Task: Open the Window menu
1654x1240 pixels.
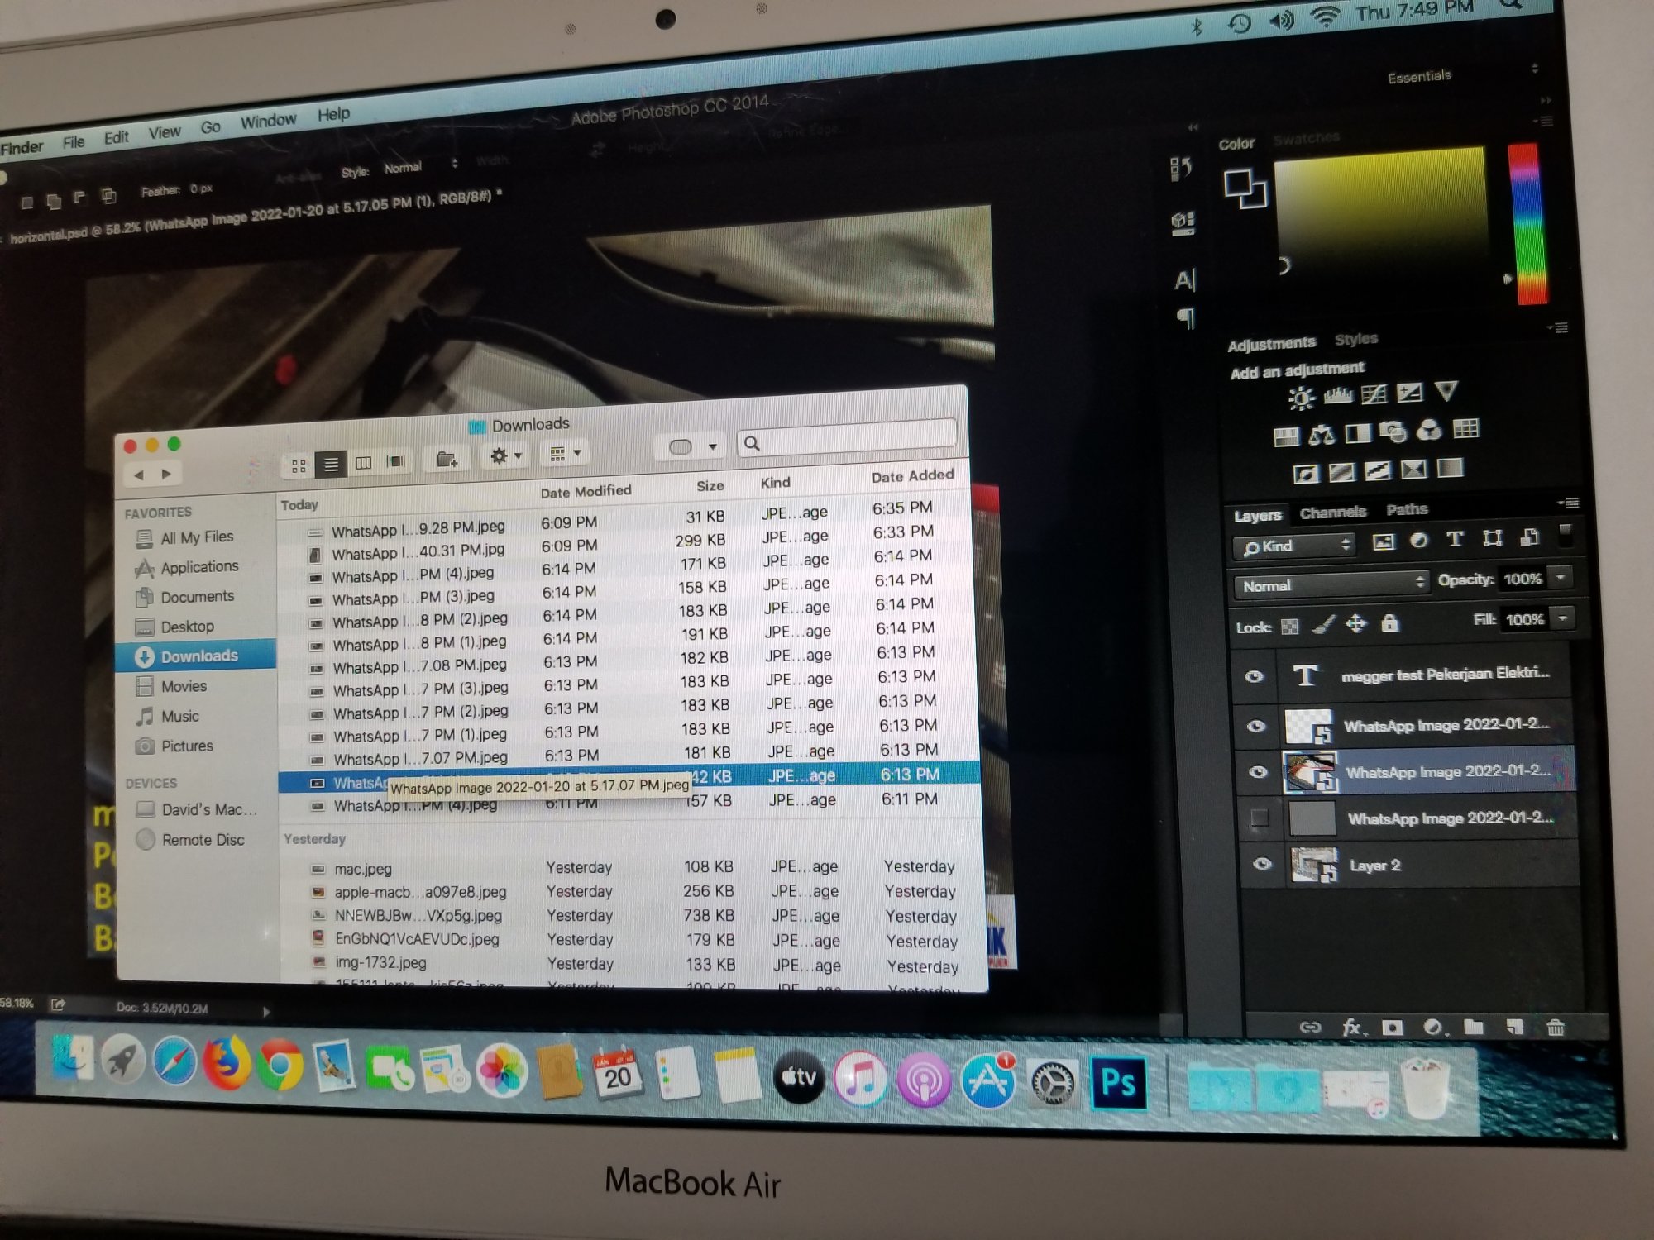Action: point(268,122)
